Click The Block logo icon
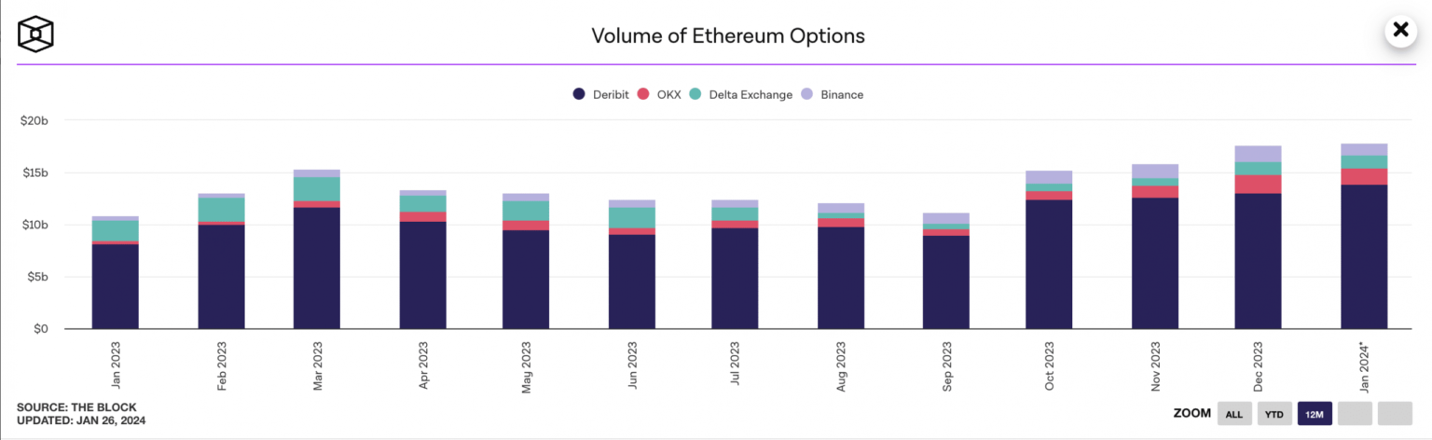 coord(35,34)
